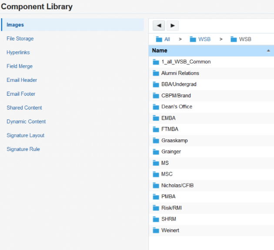Navigate to first WSB breadcrumb link

coord(204,39)
